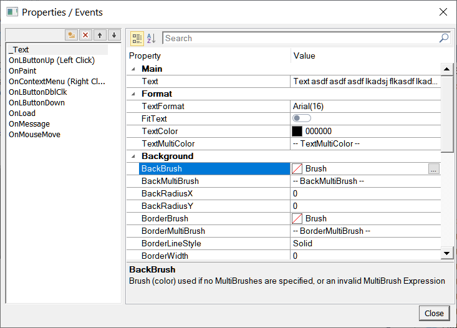Move selected event down with arrow icon
Screen dimensions: 457x328
click(113, 35)
